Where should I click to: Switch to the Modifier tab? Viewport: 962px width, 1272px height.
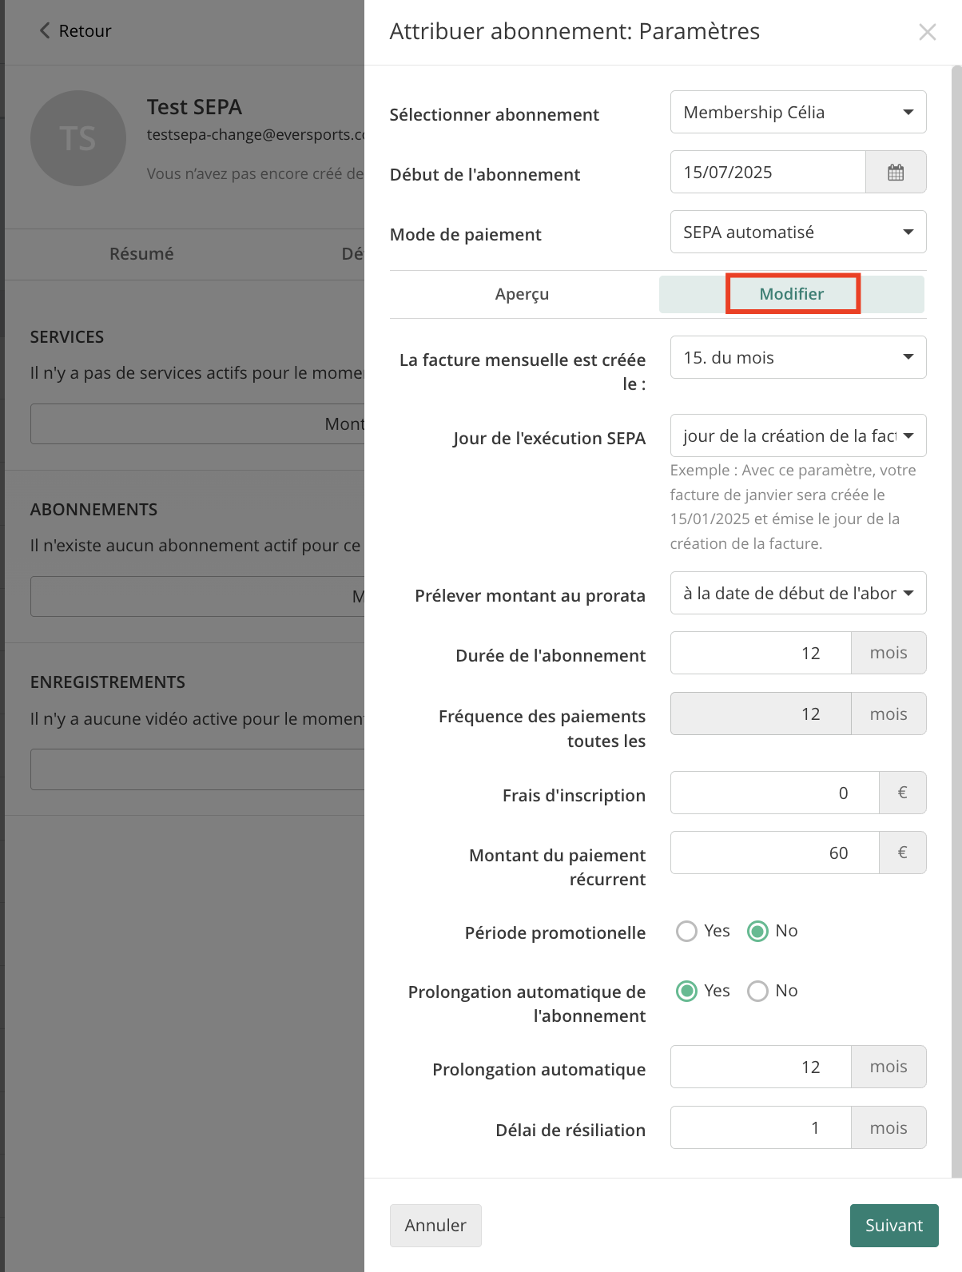pos(792,294)
